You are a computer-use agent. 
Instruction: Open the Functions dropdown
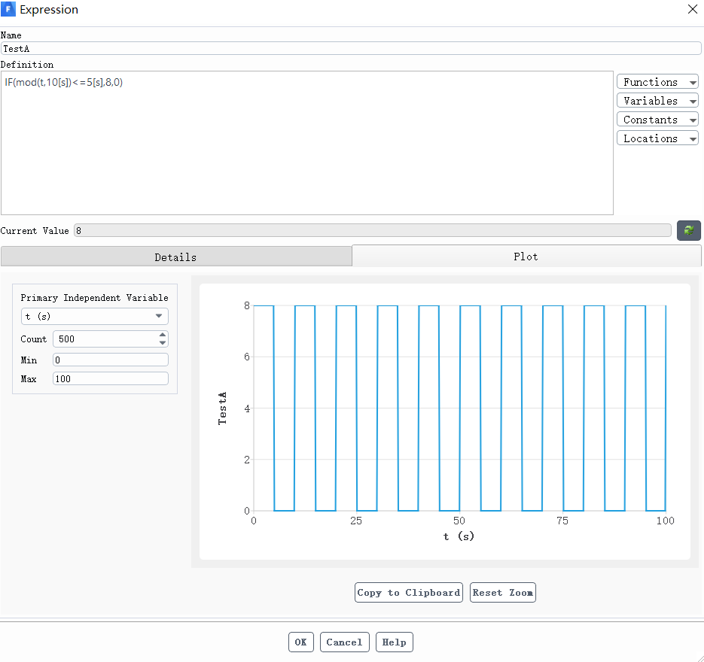pyautogui.click(x=657, y=82)
